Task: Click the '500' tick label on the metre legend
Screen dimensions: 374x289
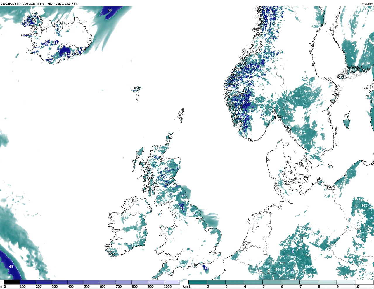Action: [87, 287]
